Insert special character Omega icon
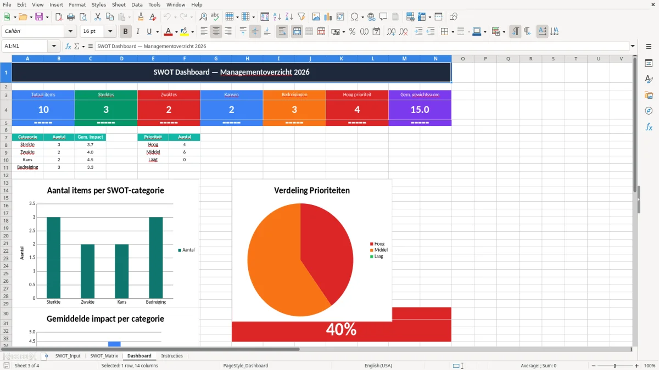The image size is (659, 370). [x=354, y=17]
